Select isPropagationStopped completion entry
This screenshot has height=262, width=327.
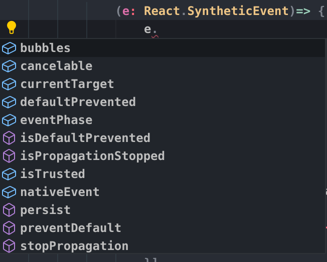click(x=92, y=156)
